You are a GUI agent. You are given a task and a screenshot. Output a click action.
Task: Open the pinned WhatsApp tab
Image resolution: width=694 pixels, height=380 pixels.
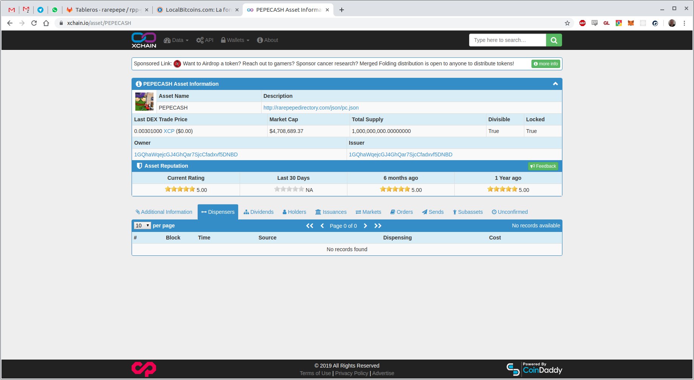(x=55, y=10)
